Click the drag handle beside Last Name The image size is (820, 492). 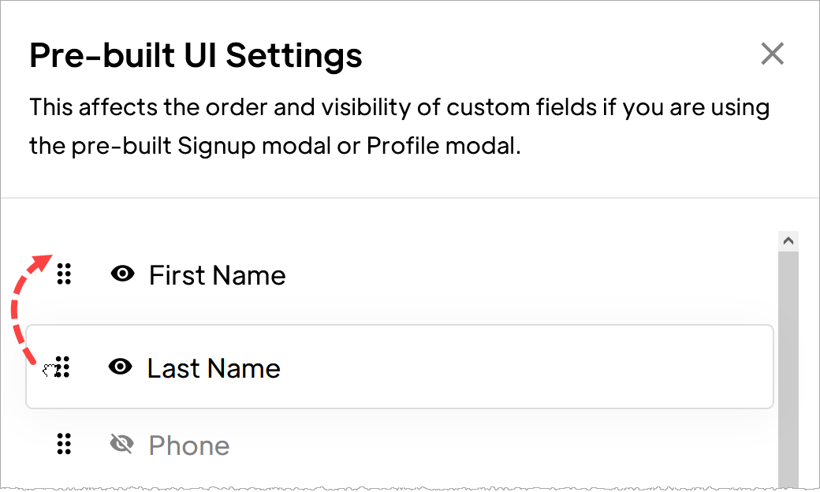click(x=64, y=367)
